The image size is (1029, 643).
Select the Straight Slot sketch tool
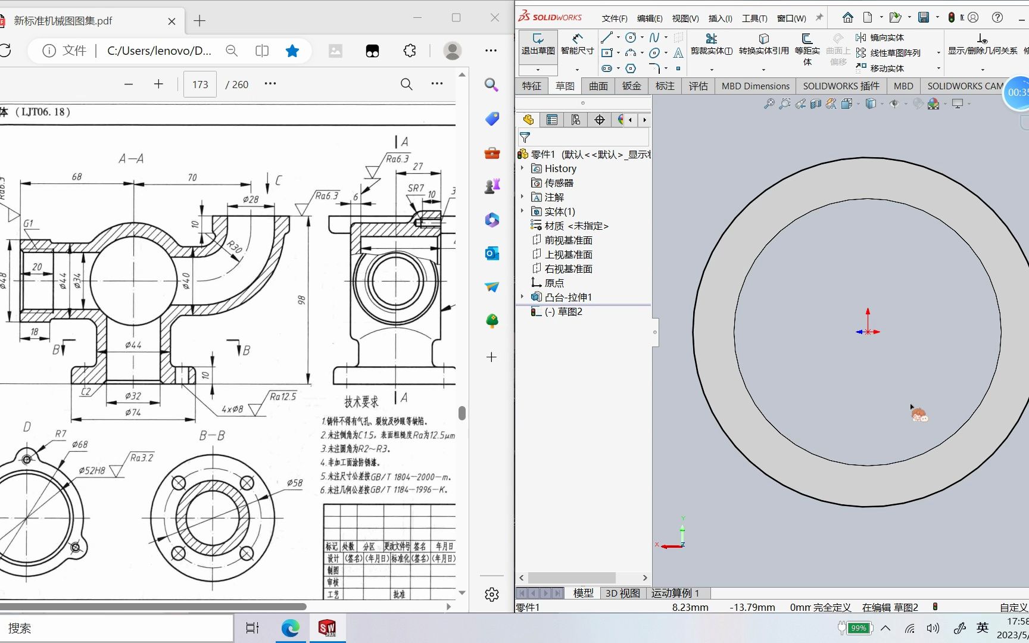(607, 68)
